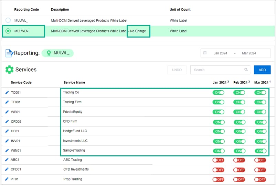Open edit for the PT01 service row
276x185 pixels.
[x=7, y=179]
